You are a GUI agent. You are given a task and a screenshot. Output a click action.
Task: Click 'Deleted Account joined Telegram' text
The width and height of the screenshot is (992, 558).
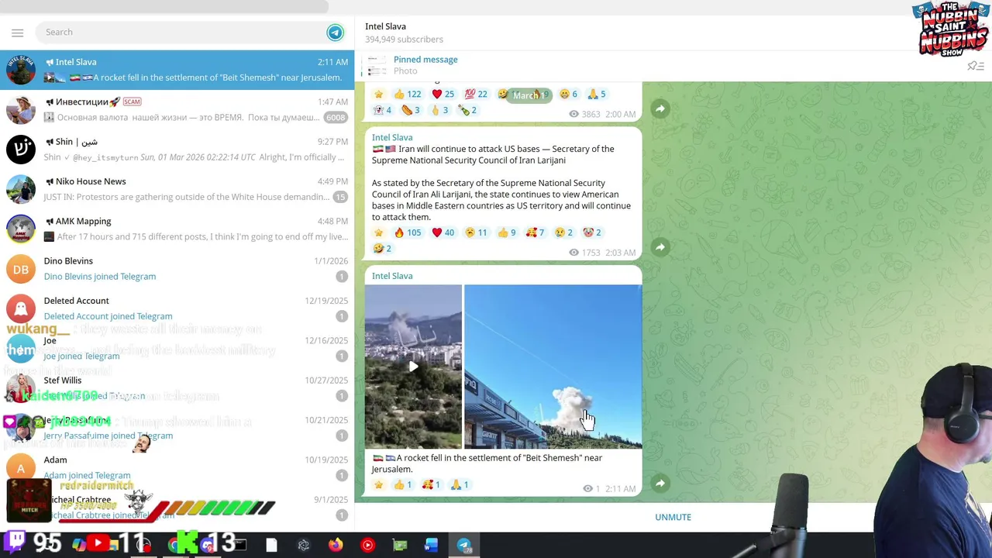click(108, 316)
